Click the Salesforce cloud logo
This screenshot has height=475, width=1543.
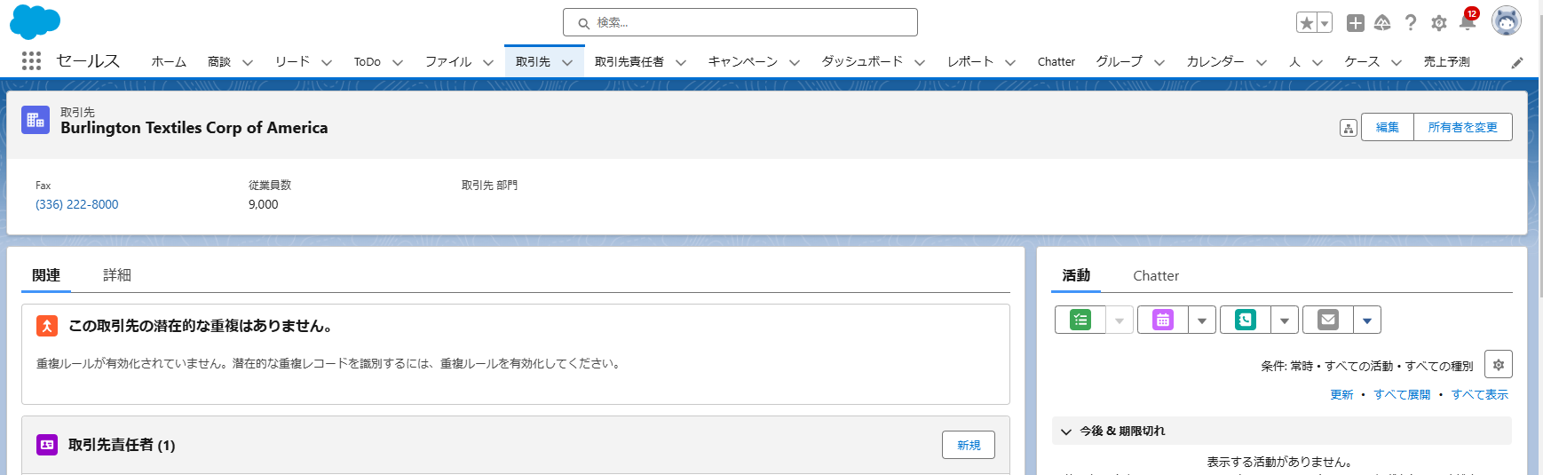click(x=35, y=21)
